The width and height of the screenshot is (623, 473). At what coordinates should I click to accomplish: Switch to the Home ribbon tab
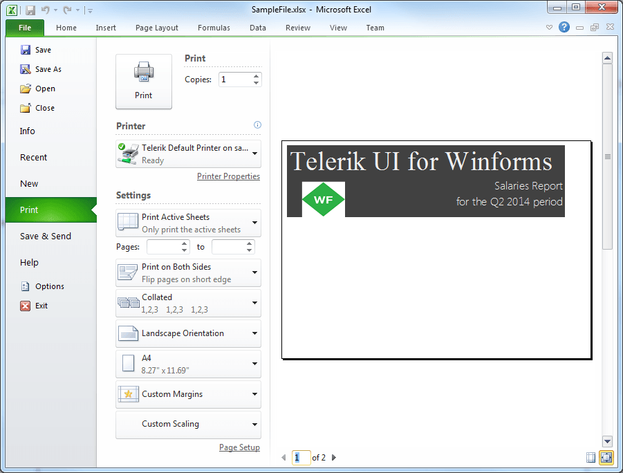(66, 28)
